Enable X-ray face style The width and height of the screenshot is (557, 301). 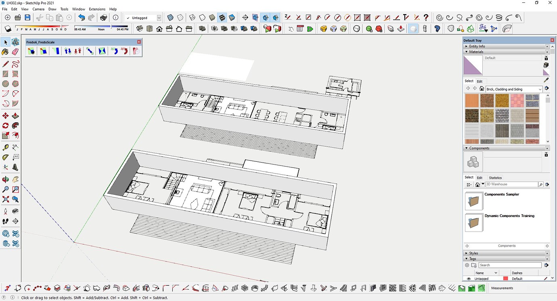(x=170, y=18)
